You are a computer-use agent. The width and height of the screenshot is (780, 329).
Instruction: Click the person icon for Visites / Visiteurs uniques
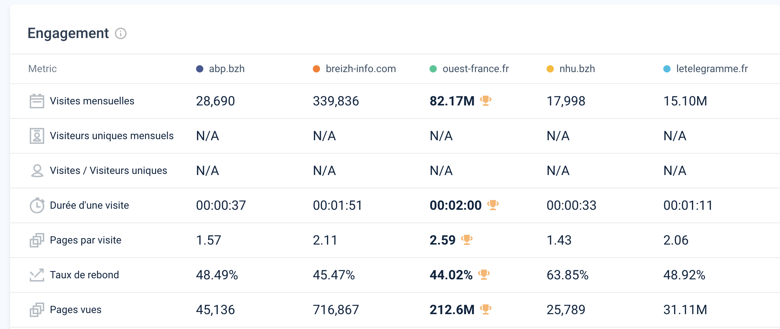pos(37,171)
